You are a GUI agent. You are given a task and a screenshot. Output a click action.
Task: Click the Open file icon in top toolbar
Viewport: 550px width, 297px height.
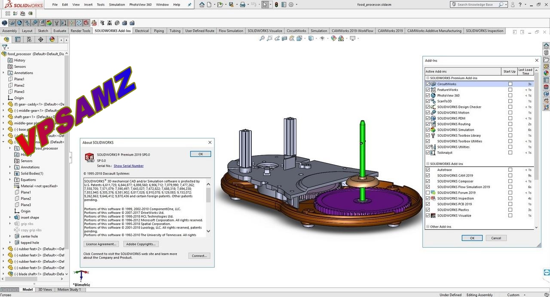click(220, 5)
